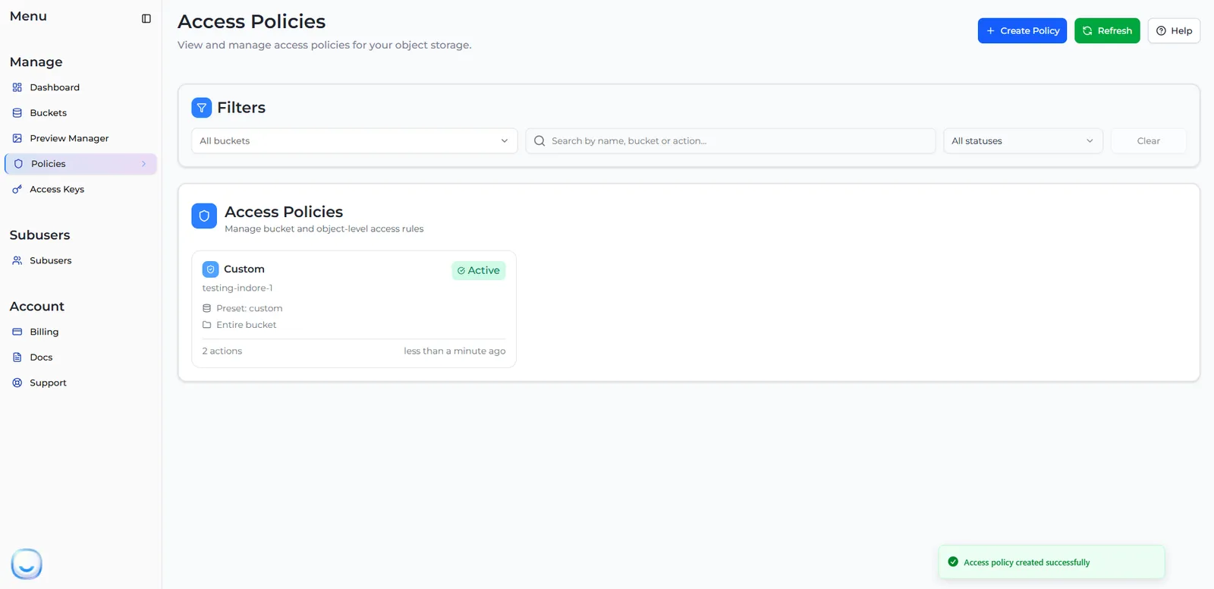Open the chat assistant bubble icon
1214x589 pixels.
coord(27,564)
